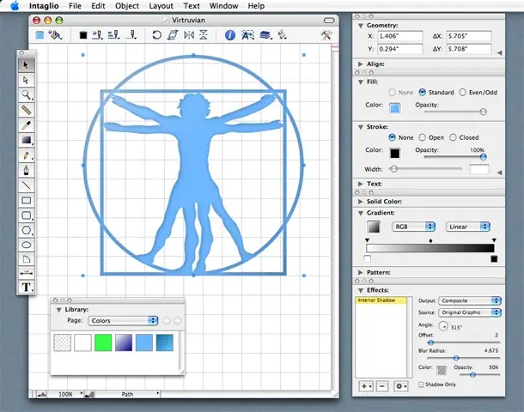
Task: Expand the Align panel
Action: 359,64
